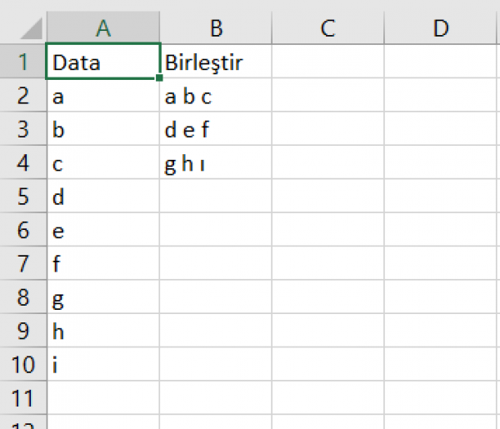This screenshot has height=429, width=500.
Task: Select row 1 header
Action: tap(23, 61)
